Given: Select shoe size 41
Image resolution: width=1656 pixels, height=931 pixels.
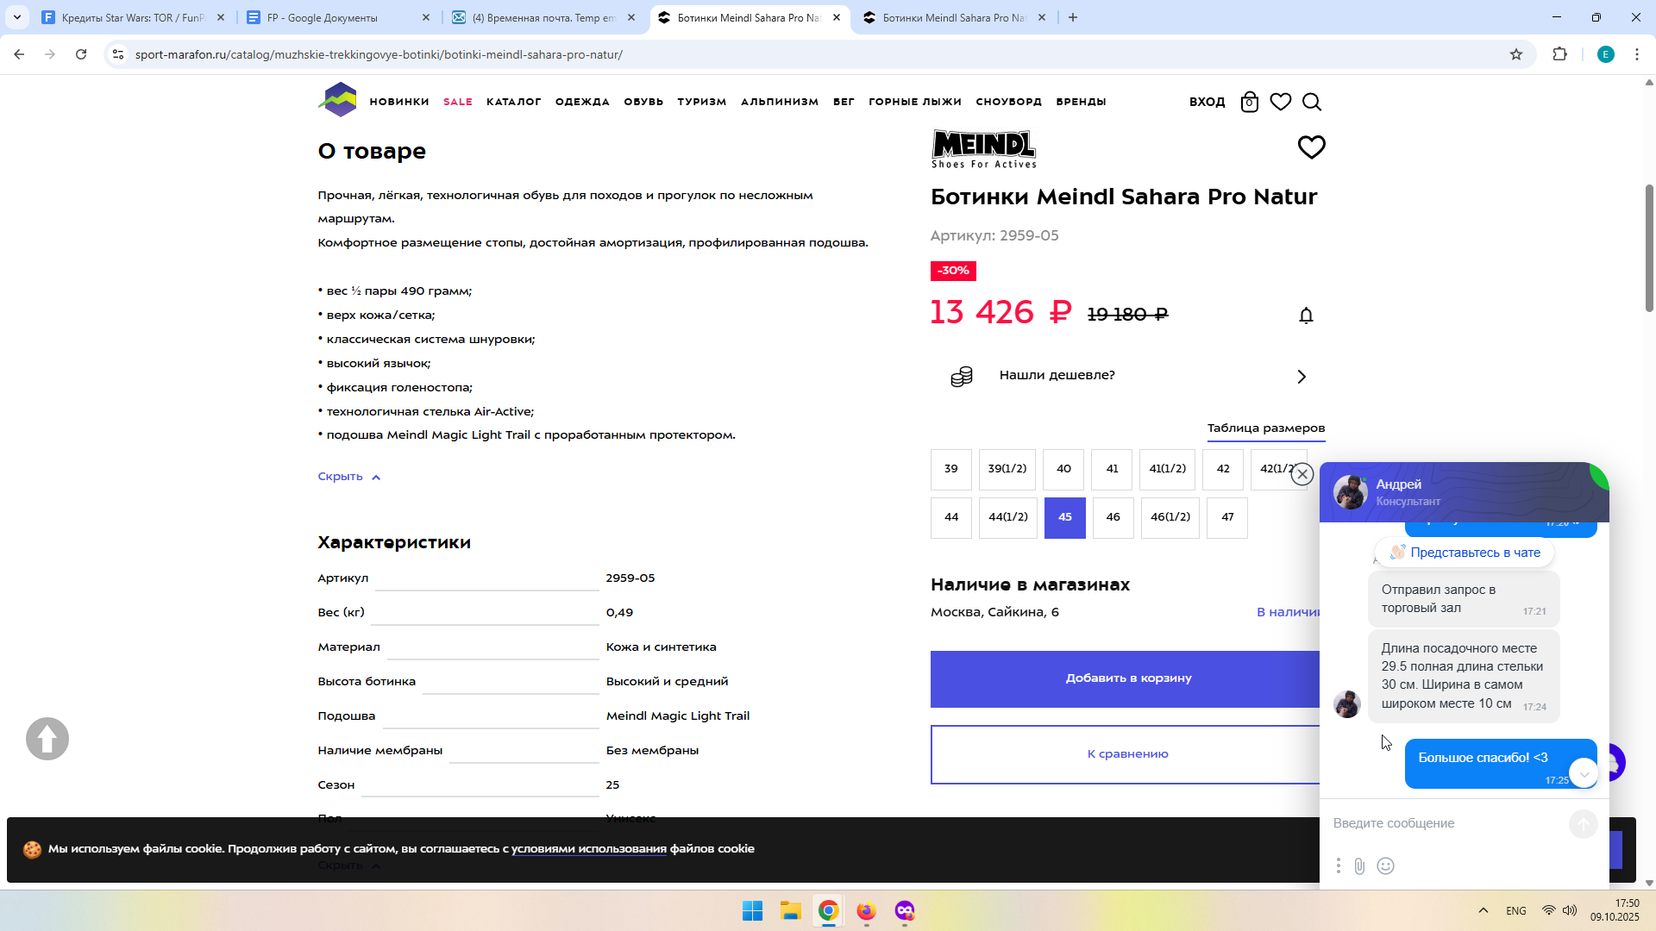Looking at the screenshot, I should [1112, 469].
